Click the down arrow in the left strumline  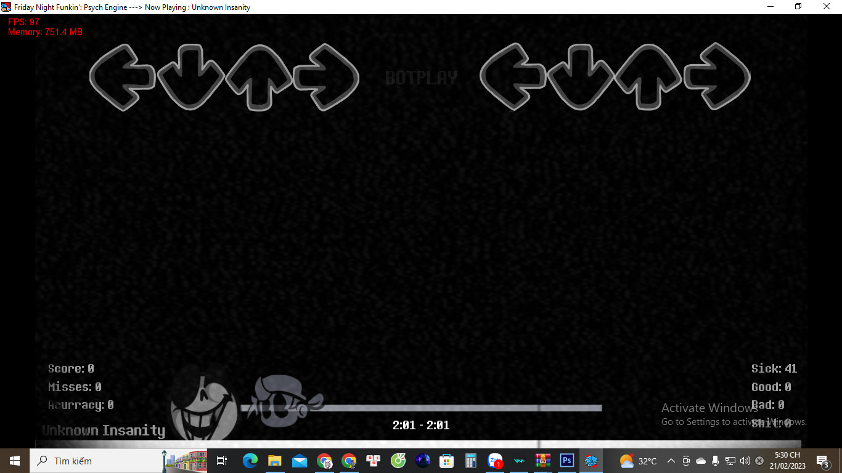[x=190, y=78]
